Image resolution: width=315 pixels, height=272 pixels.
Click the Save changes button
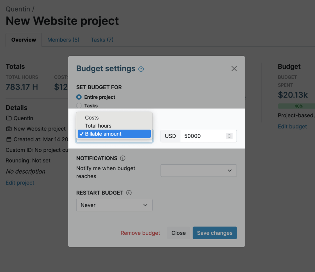pyautogui.click(x=214, y=233)
